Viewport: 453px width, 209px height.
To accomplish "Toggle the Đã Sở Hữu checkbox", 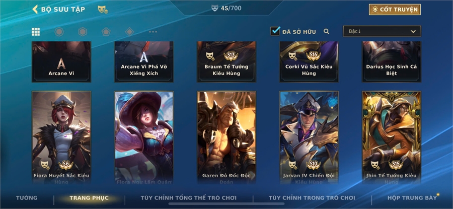I will [275, 31].
